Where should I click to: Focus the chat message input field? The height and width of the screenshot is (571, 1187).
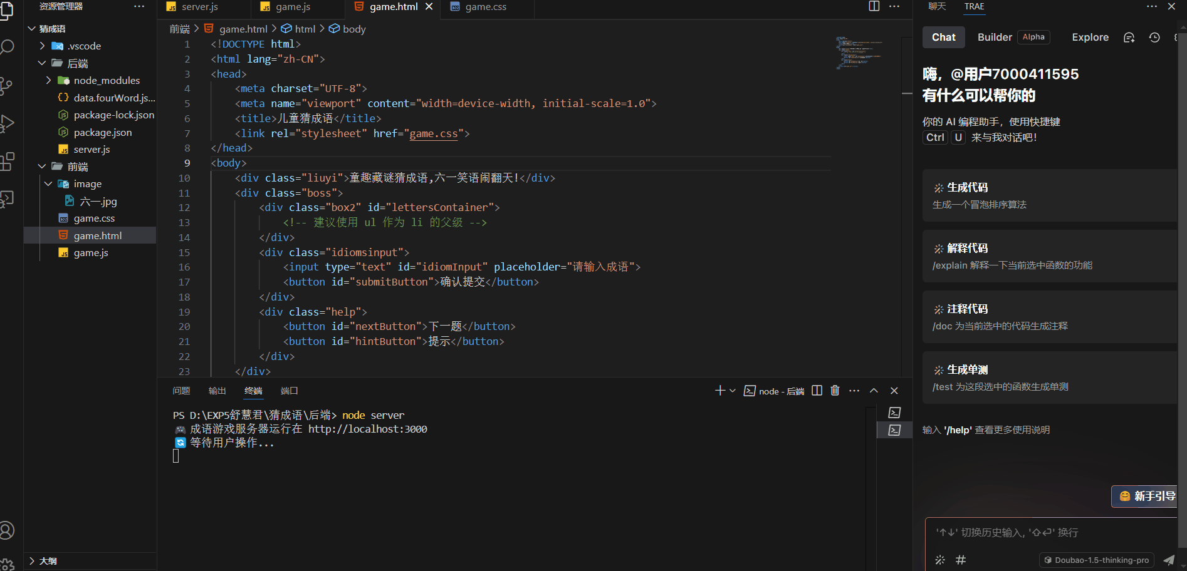pos(1050,533)
